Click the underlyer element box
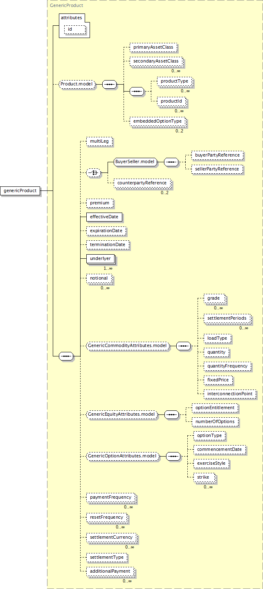 (100, 258)
